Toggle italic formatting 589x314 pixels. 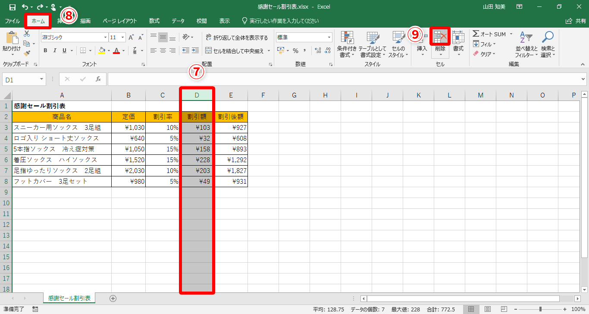(55, 50)
